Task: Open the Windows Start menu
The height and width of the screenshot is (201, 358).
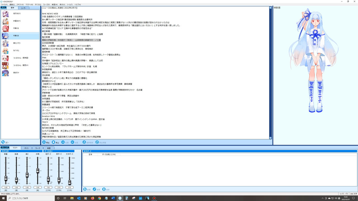Action: pyautogui.click(x=3, y=198)
